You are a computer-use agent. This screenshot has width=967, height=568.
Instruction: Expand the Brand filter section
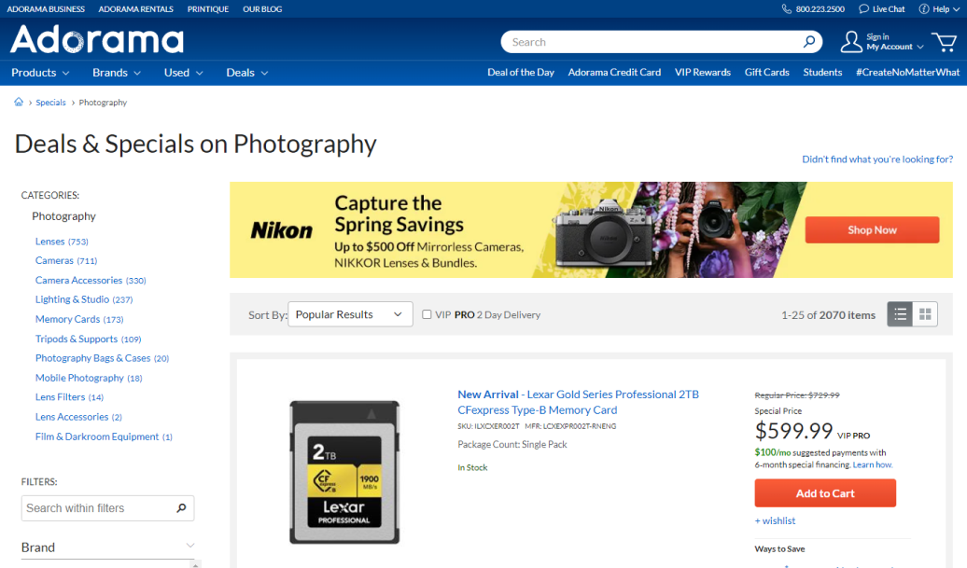[189, 547]
